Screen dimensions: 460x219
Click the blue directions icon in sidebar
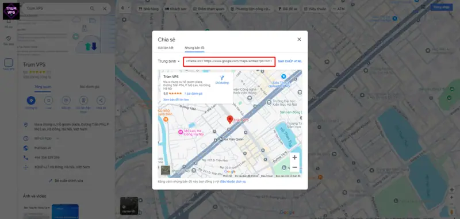[31, 101]
